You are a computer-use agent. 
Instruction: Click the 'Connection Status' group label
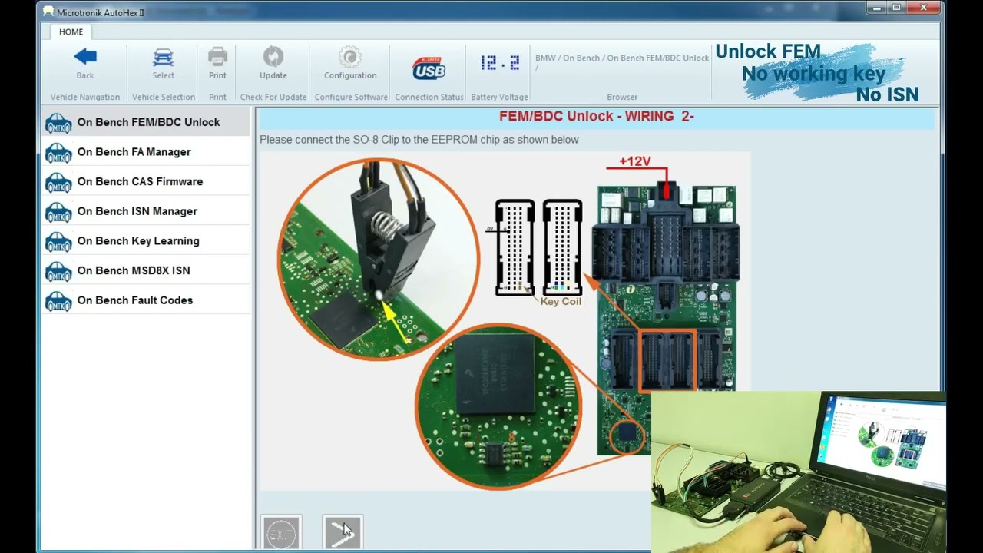tap(429, 97)
